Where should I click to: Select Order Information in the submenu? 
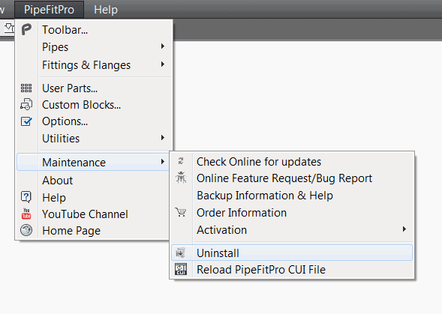(292, 213)
